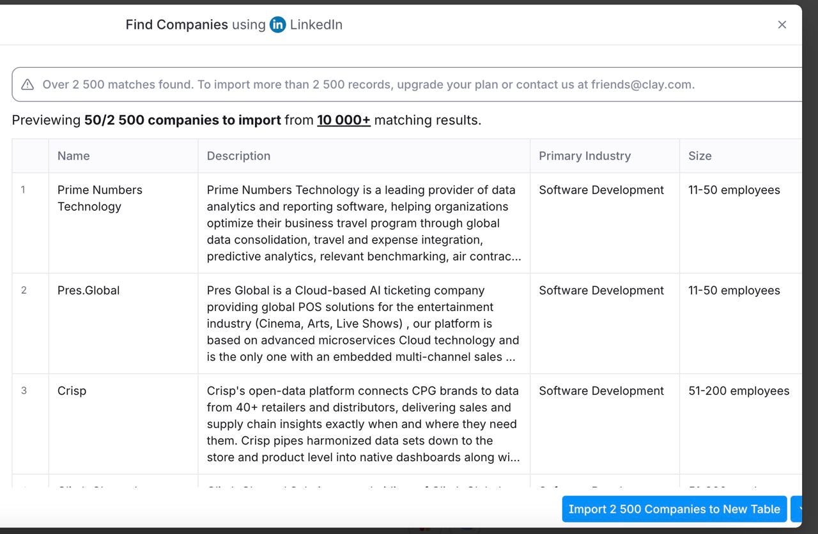Select row number 2 cell

(x=30, y=323)
